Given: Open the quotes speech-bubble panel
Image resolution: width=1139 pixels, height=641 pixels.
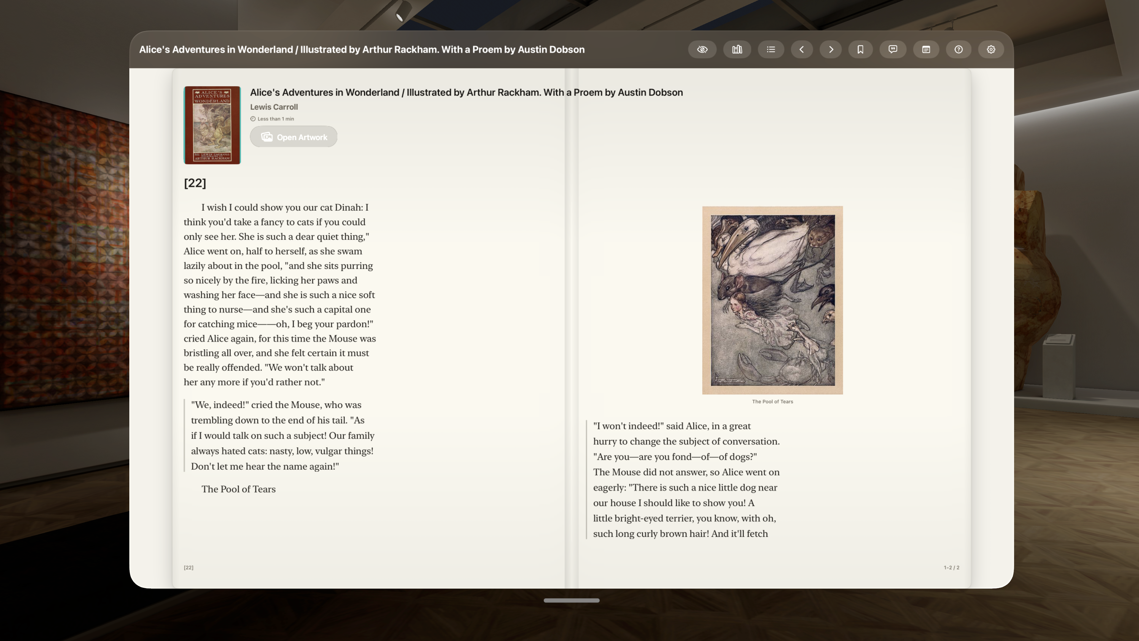Looking at the screenshot, I should pos(893,50).
